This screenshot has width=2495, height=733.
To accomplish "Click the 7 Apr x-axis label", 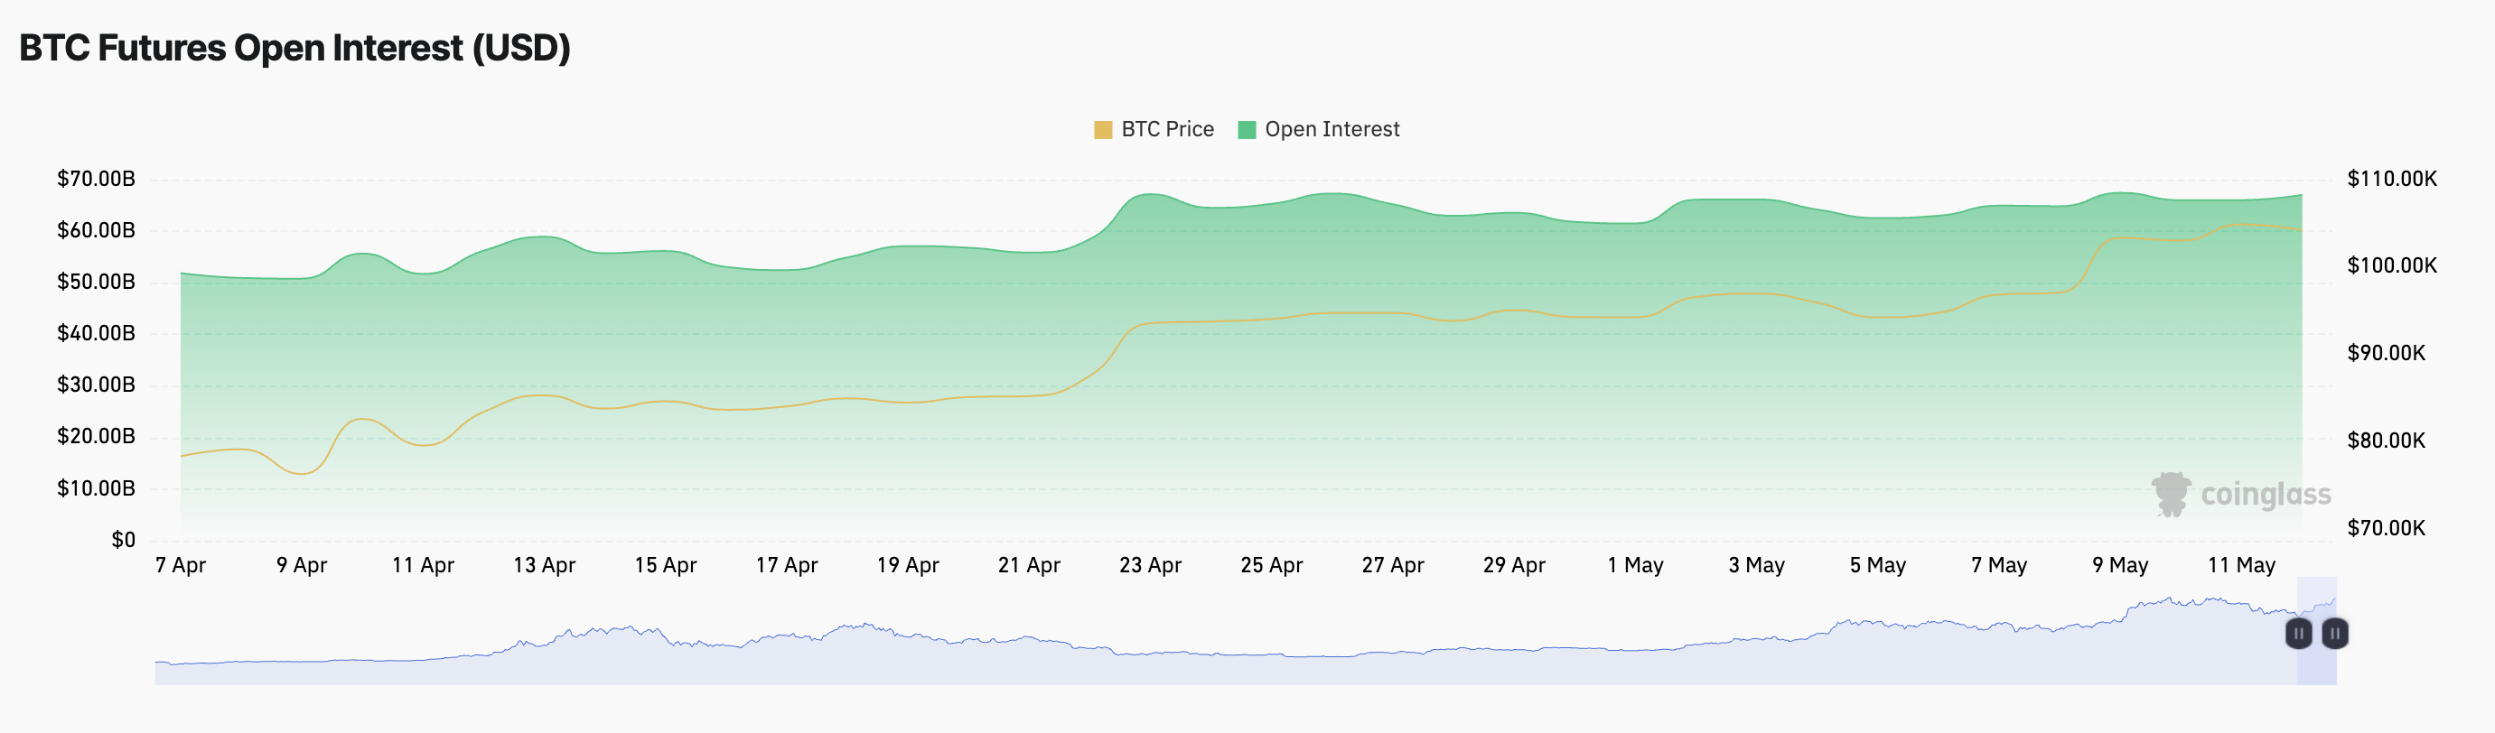I will pos(180,564).
